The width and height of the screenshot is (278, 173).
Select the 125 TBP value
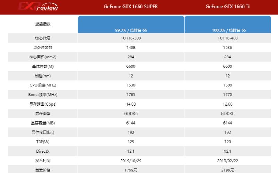pyautogui.click(x=131, y=142)
